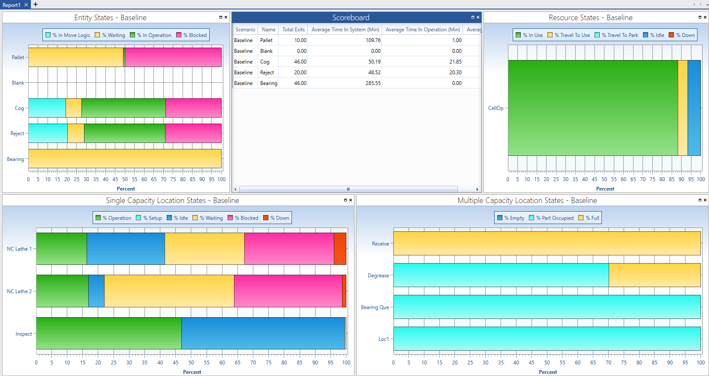
Task: Click the Name column header in Scoreboard
Action: 268,30
